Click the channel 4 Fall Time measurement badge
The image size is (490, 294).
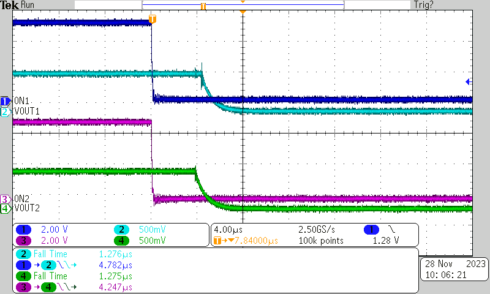pyautogui.click(x=23, y=276)
